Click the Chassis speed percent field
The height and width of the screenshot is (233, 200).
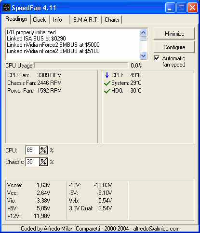32,162
